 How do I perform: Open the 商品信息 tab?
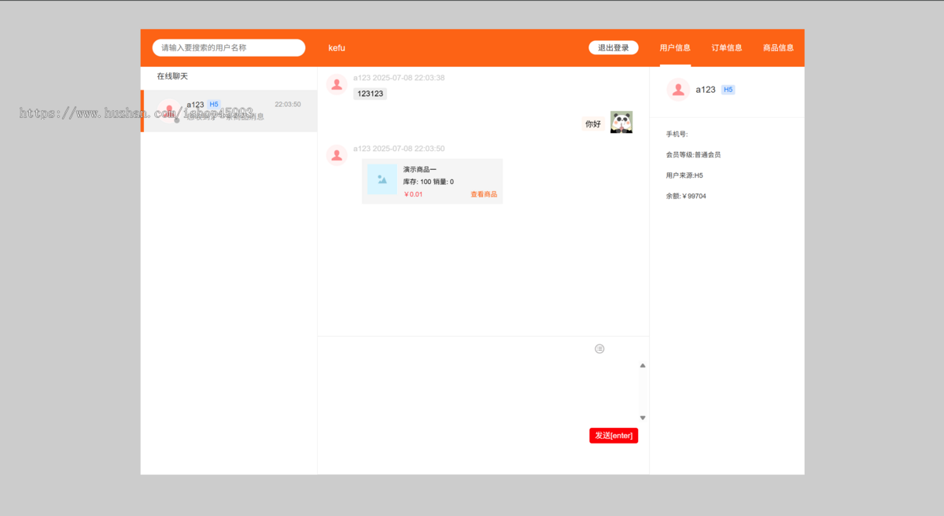coord(778,48)
